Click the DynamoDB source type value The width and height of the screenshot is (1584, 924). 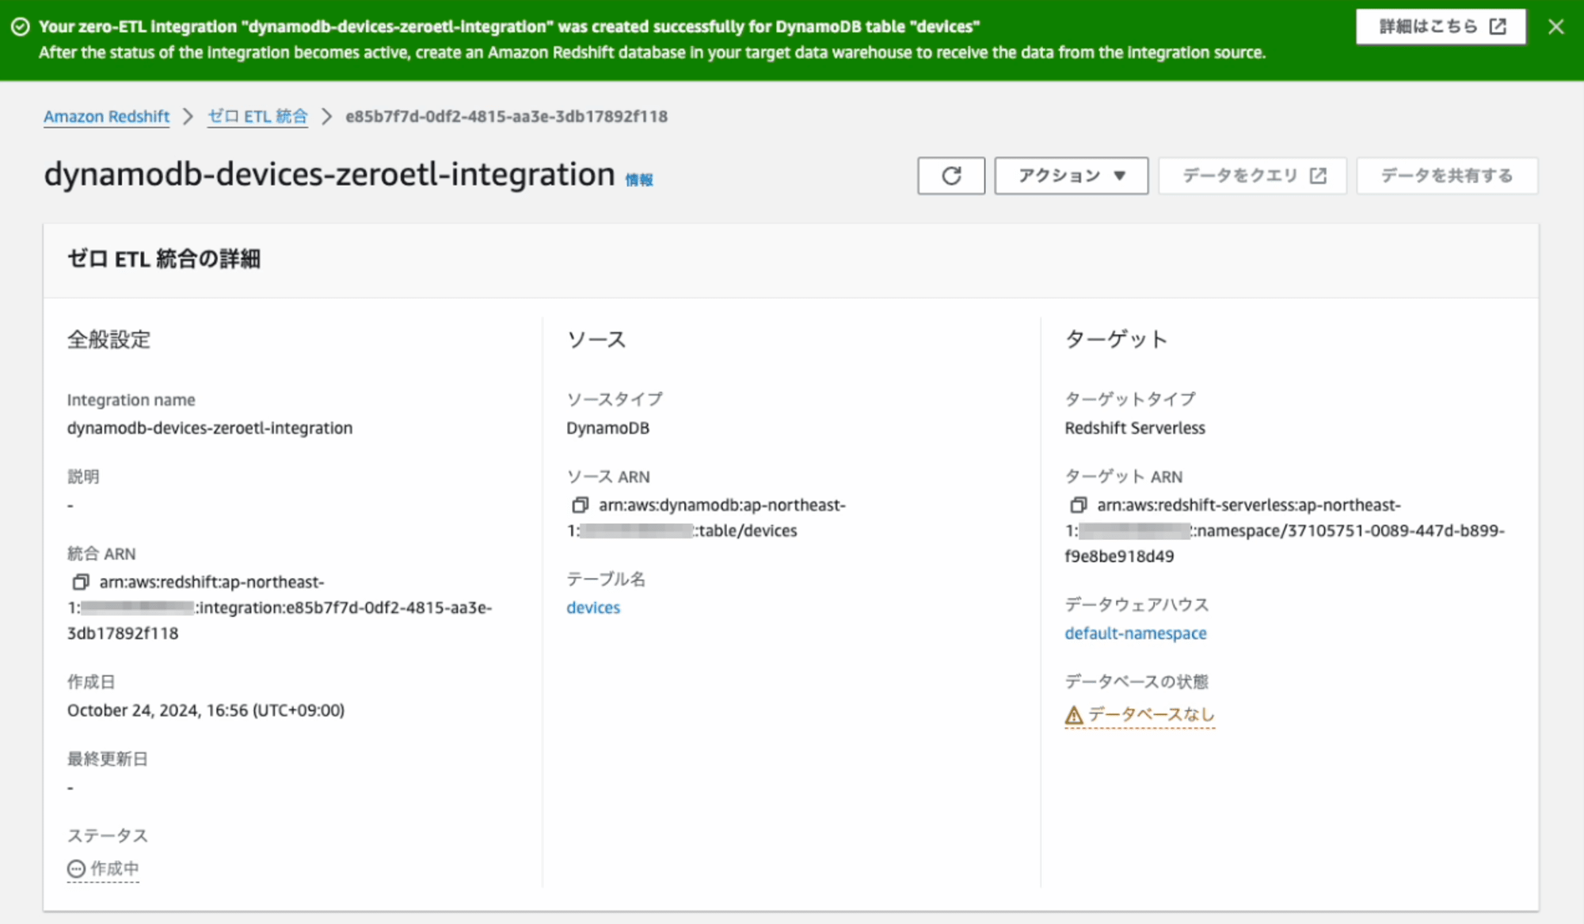coord(607,428)
